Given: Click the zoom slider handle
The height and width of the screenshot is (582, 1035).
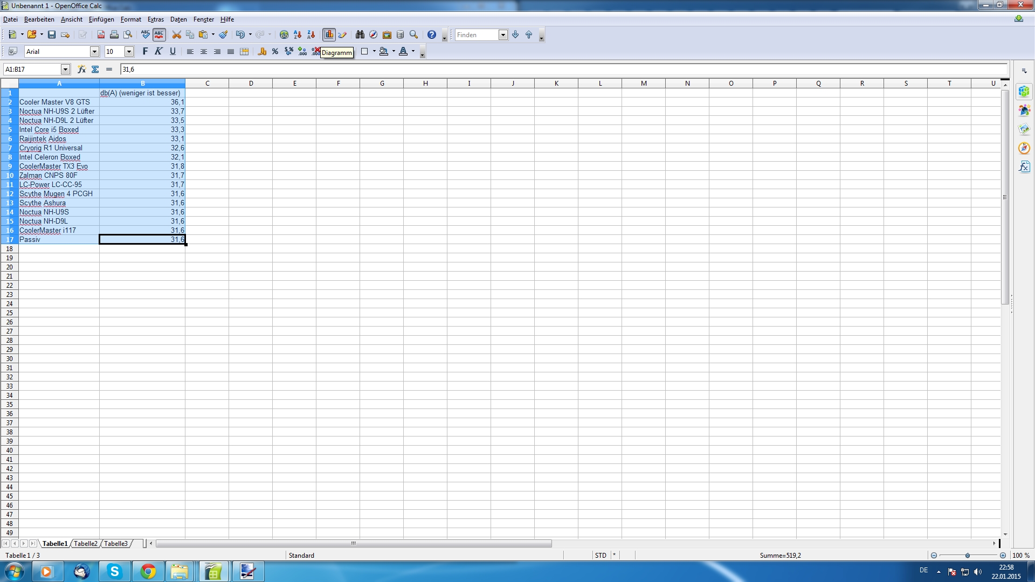Looking at the screenshot, I should 968,555.
